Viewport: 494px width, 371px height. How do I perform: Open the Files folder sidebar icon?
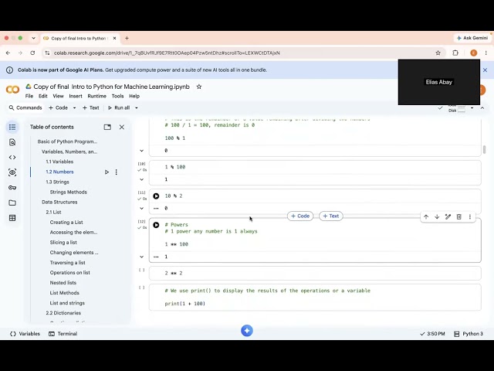[x=12, y=203]
